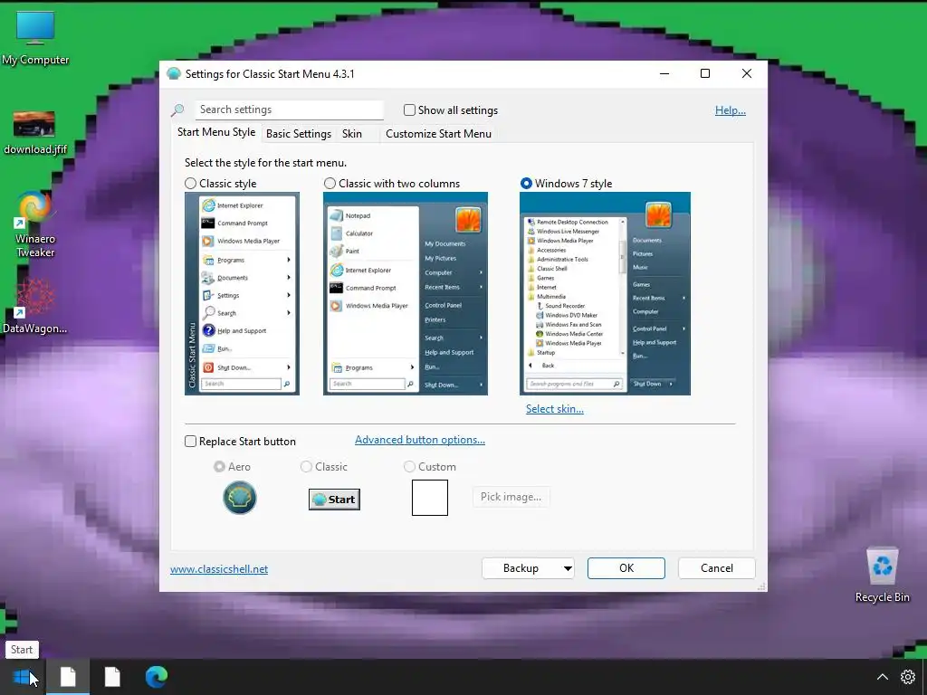
Task: Open the Select skin... link
Action: click(555, 409)
